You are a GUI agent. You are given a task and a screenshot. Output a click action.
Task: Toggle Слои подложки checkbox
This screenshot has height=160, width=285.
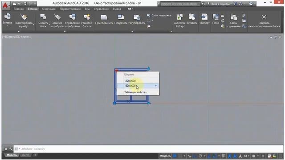(x=148, y=16)
